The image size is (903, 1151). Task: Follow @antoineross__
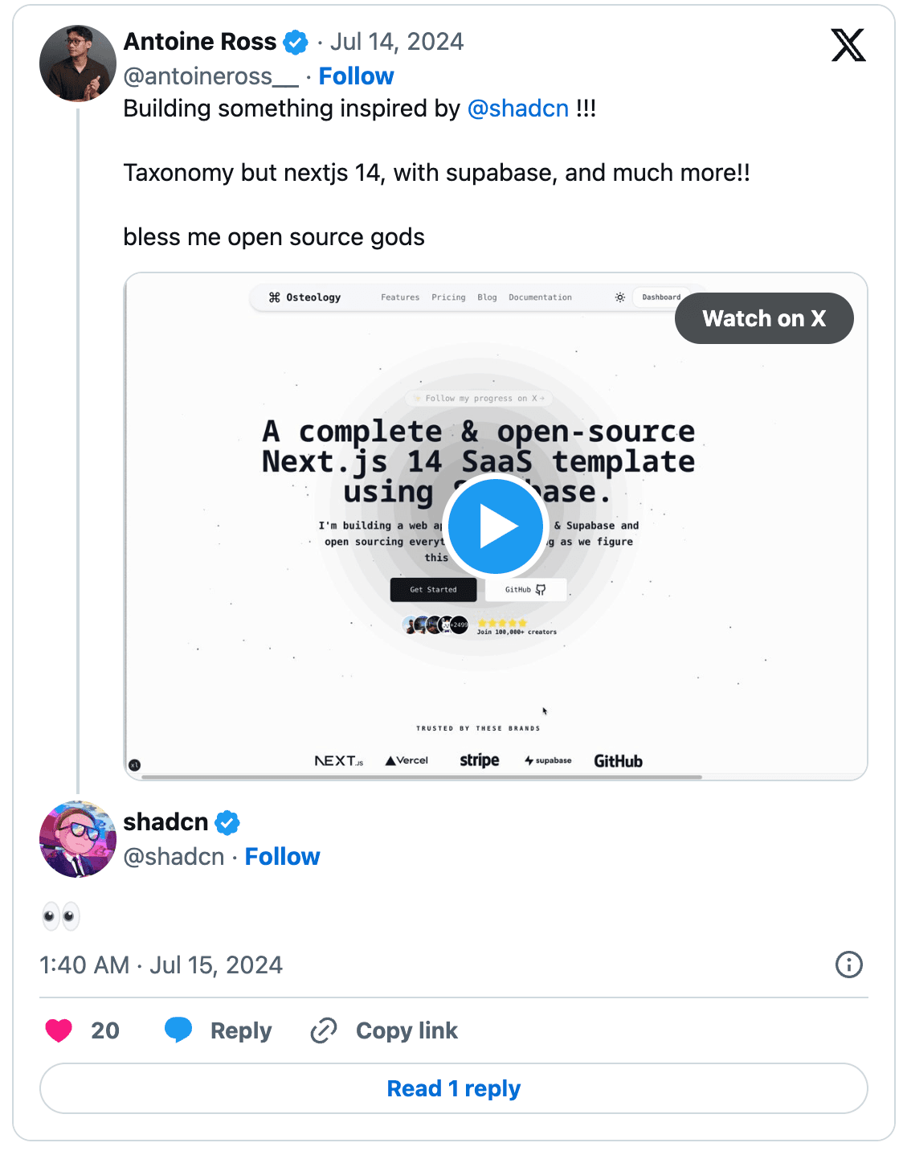click(x=356, y=76)
